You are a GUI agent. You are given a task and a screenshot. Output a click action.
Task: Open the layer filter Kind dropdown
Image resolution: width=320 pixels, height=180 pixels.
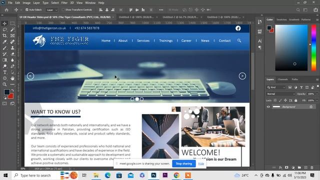pyautogui.click(x=276, y=87)
